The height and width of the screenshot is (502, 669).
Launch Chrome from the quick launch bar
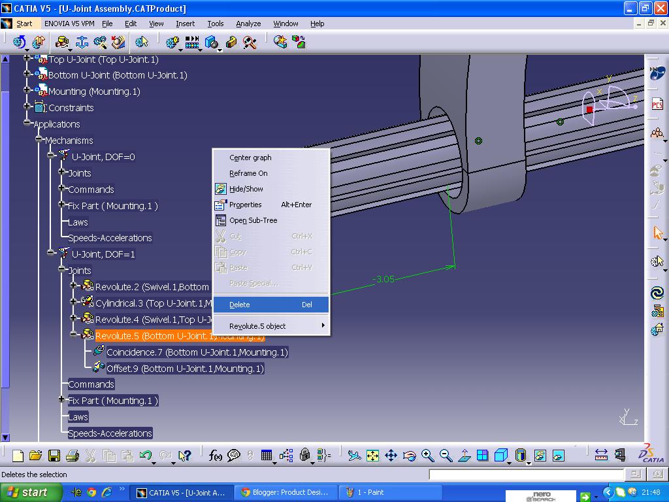click(91, 492)
